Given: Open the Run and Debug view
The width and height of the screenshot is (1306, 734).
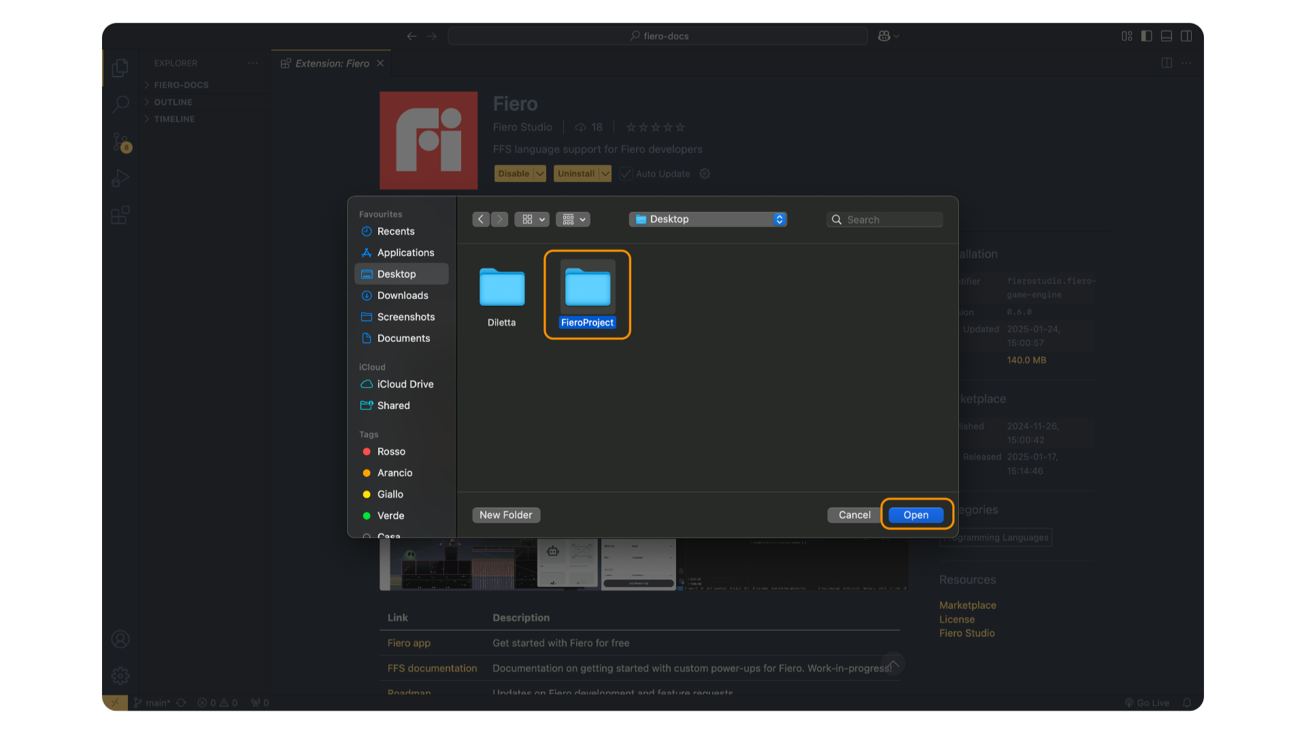Looking at the screenshot, I should point(120,178).
